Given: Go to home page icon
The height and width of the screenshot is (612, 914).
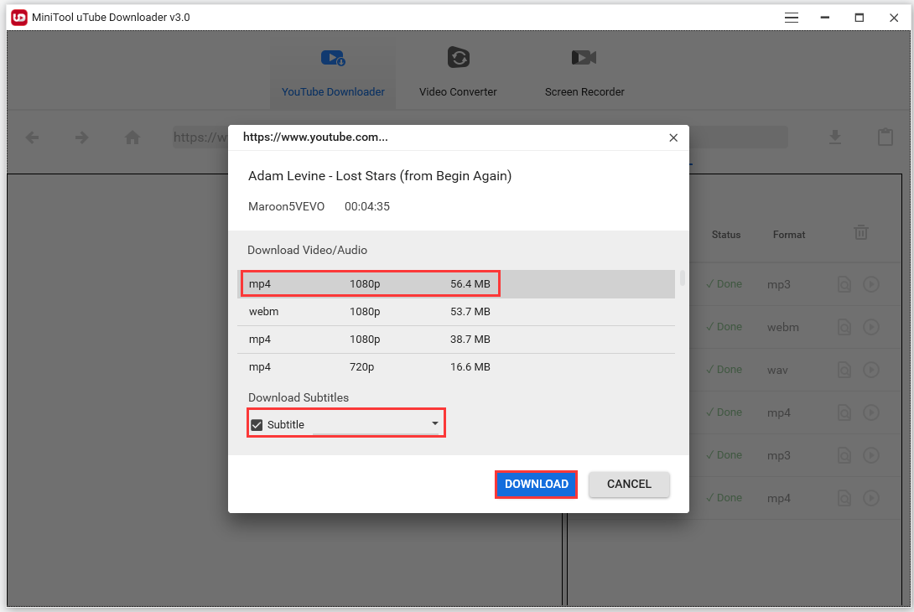Looking at the screenshot, I should pos(132,137).
